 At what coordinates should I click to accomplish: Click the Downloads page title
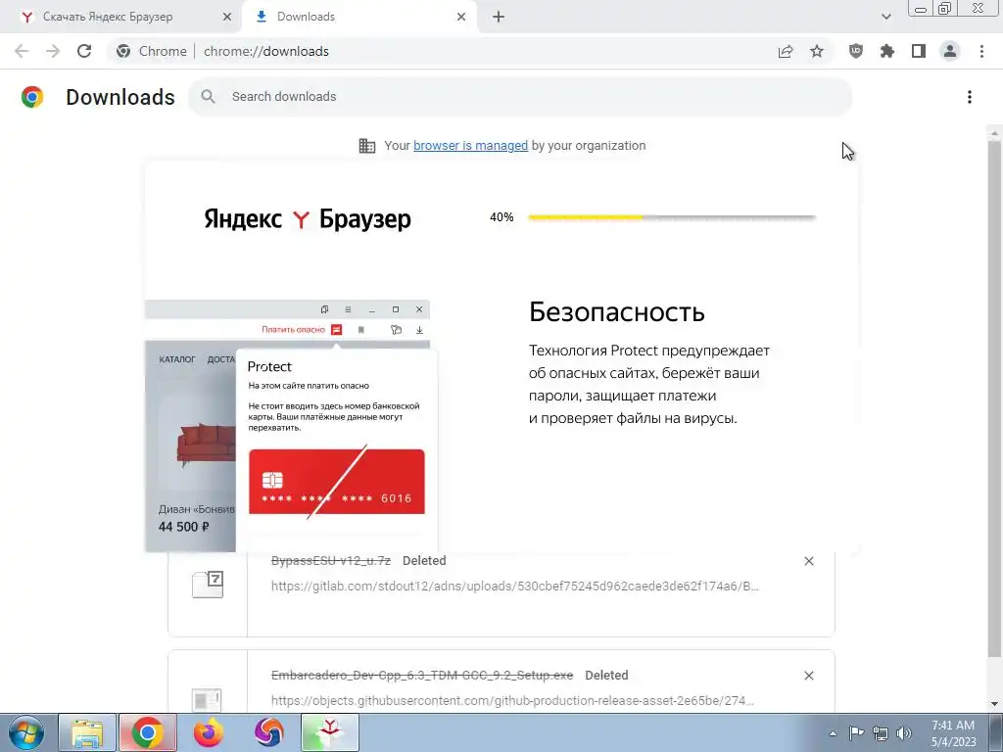(x=120, y=97)
